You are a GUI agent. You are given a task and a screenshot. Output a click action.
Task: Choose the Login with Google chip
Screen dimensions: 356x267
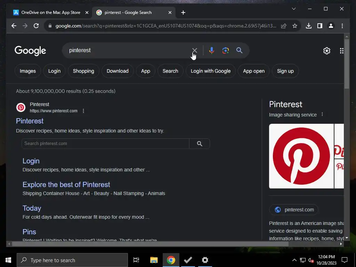point(210,71)
